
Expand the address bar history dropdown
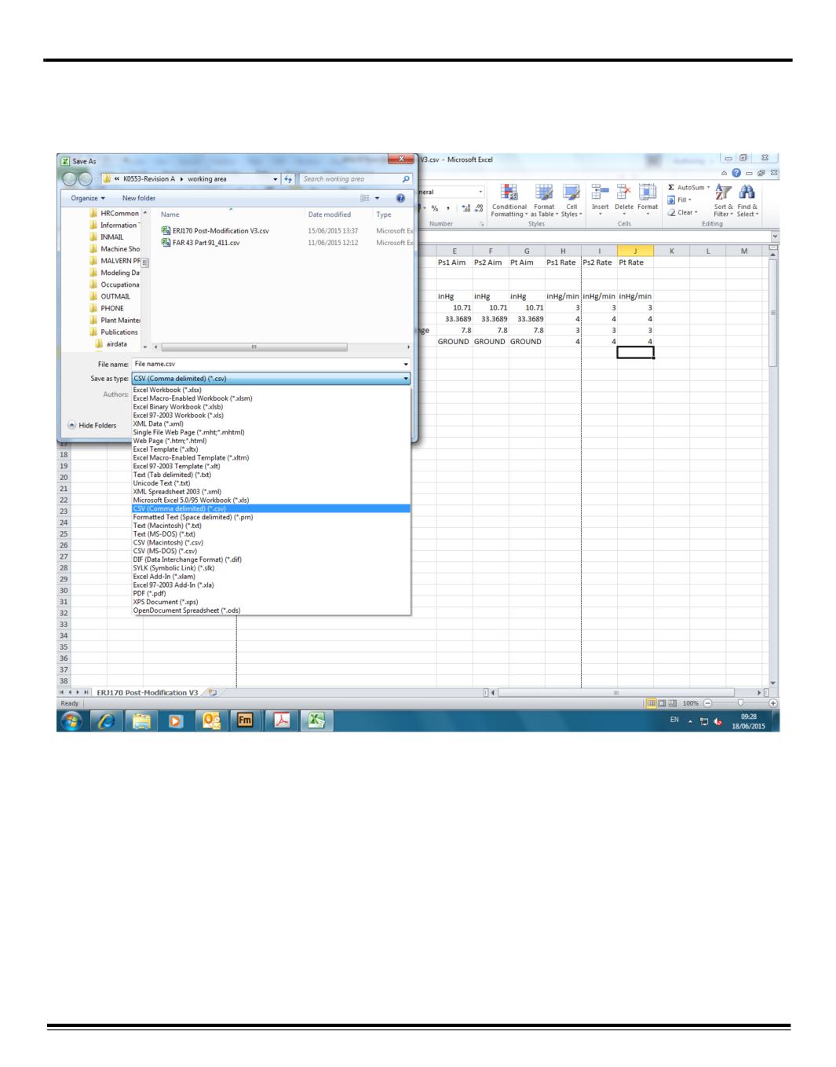(276, 179)
